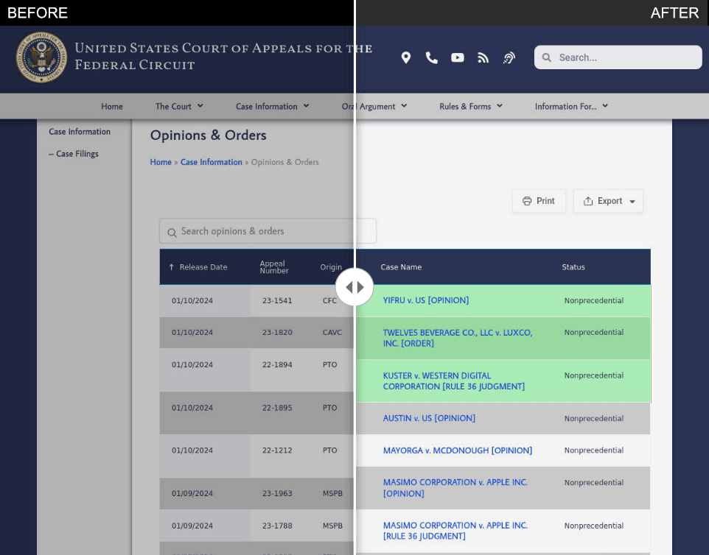Click the RSS feed icon
Image resolution: width=709 pixels, height=555 pixels.
[x=483, y=57]
